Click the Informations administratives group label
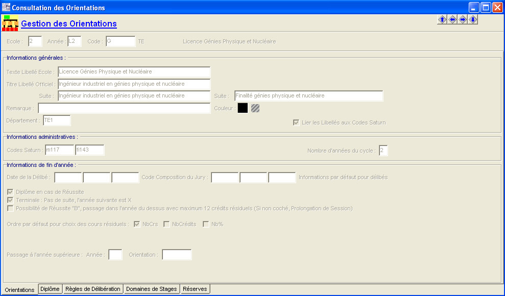This screenshot has width=505, height=296. [42, 137]
